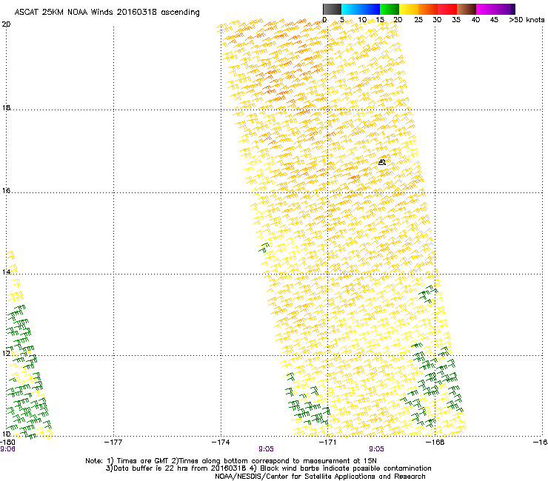Click the note line 'Times are GMT'
Viewport: 548px width, 481px height.
click(x=141, y=461)
